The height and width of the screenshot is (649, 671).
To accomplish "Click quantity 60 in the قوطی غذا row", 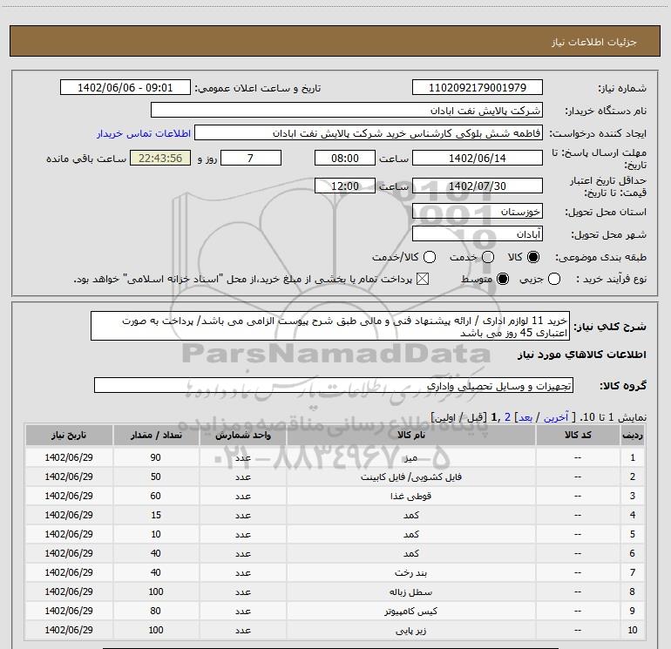I will [156, 496].
